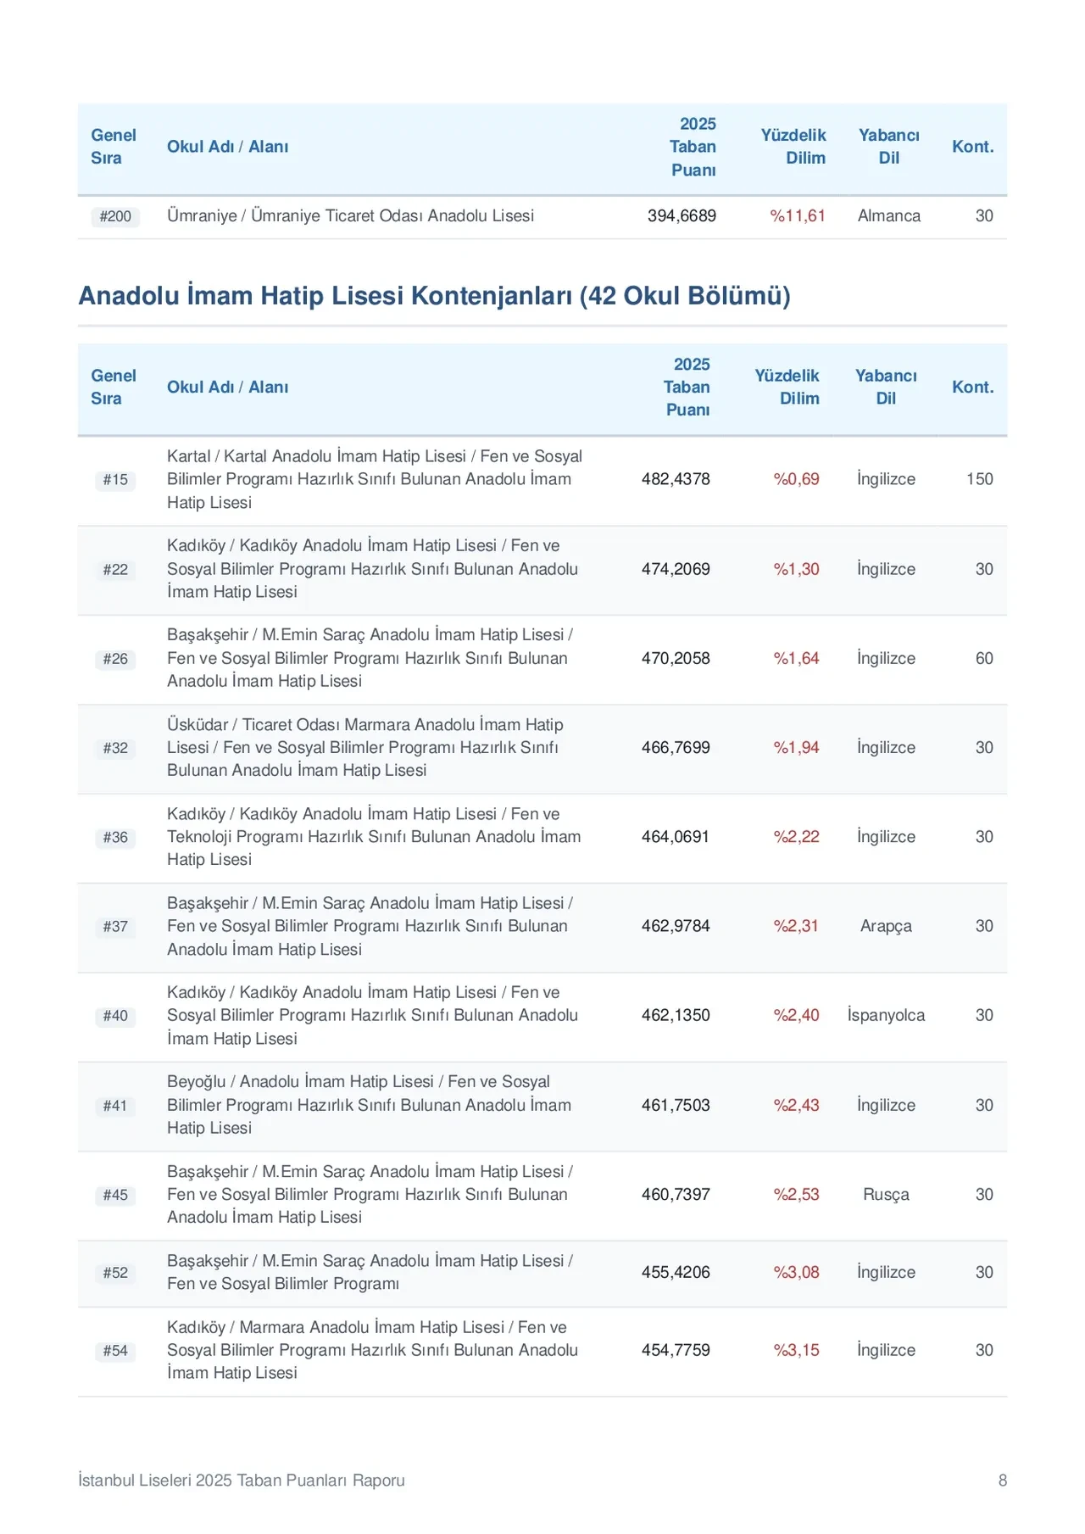Select the Beyoğlu Anadolu İmam Hatip Lisesi entry
This screenshot has height=1534, width=1085.
click(369, 1105)
